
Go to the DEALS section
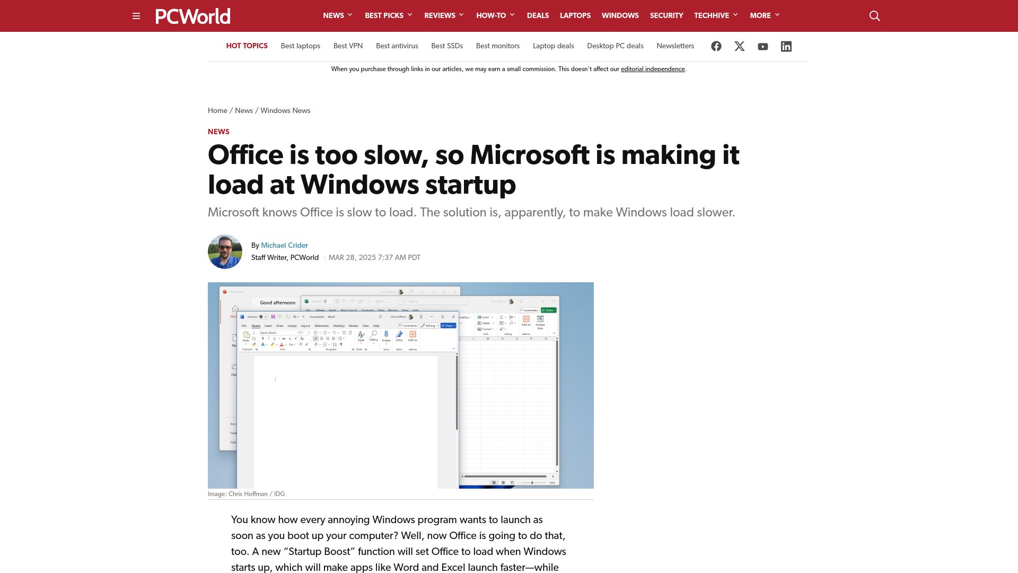[x=538, y=15]
